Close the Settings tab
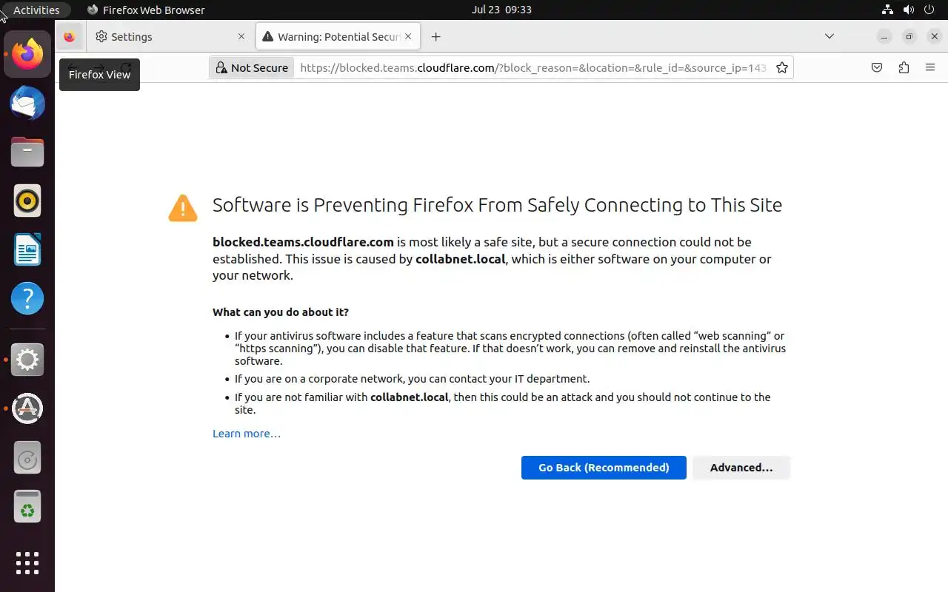948x592 pixels. tap(241, 36)
